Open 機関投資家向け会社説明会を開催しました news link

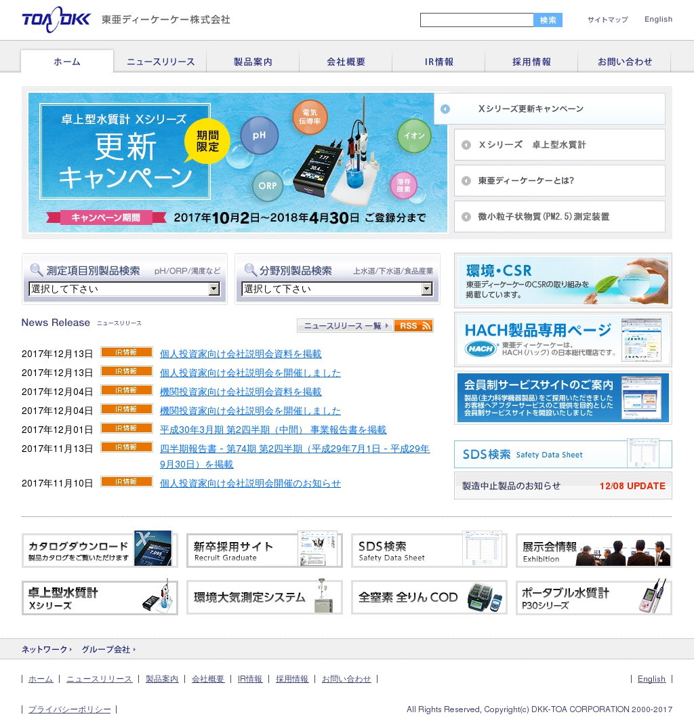(x=250, y=411)
